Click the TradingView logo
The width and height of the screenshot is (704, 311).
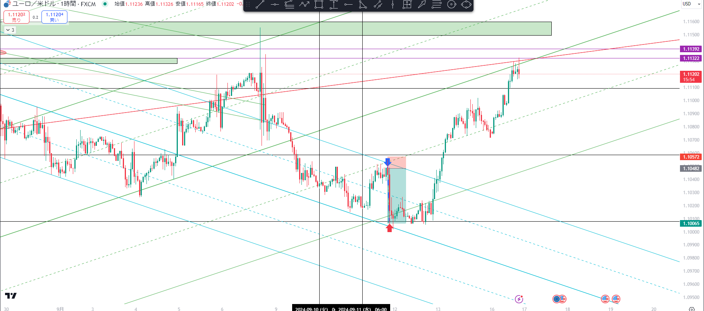tap(11, 296)
